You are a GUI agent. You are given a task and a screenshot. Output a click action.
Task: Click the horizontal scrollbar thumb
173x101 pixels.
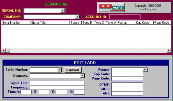(8, 50)
